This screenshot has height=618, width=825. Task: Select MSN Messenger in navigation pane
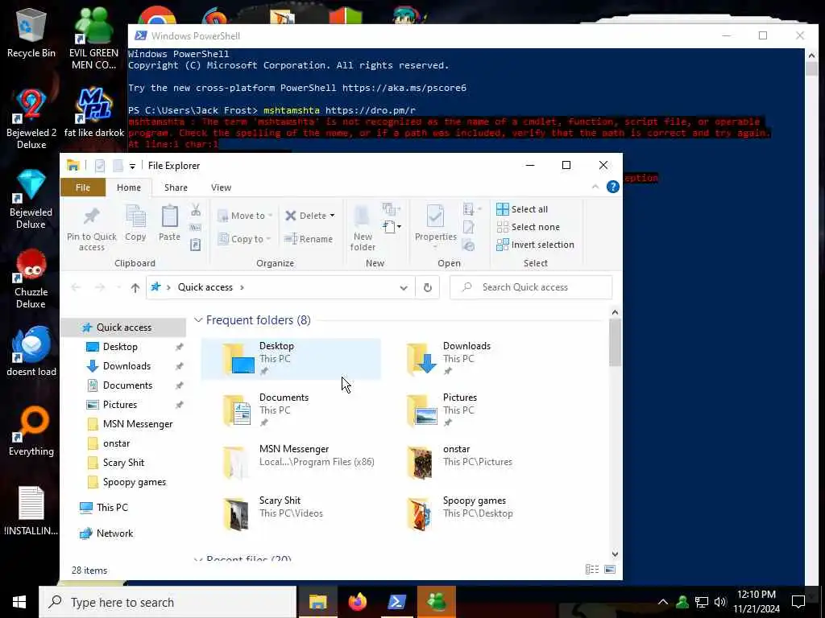click(137, 424)
